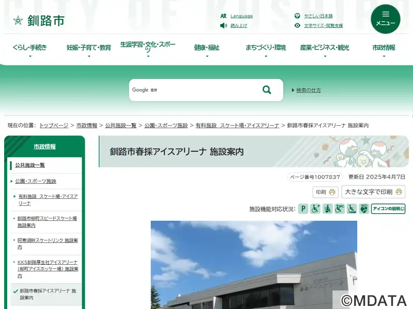Click the wheelchair parking facility icon
This screenshot has height=309, width=413.
click(315, 209)
